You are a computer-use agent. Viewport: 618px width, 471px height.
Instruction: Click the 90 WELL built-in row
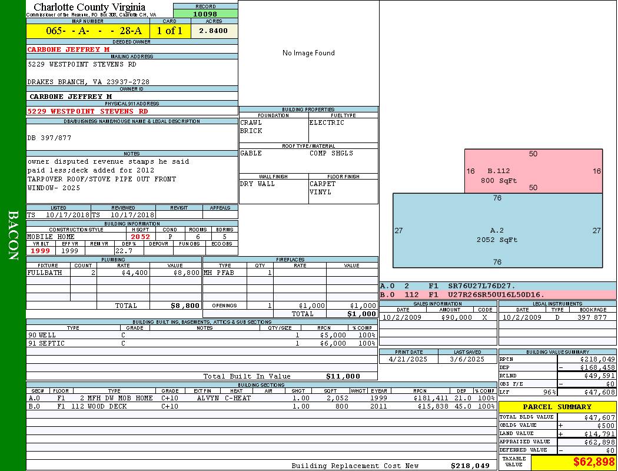coord(202,336)
